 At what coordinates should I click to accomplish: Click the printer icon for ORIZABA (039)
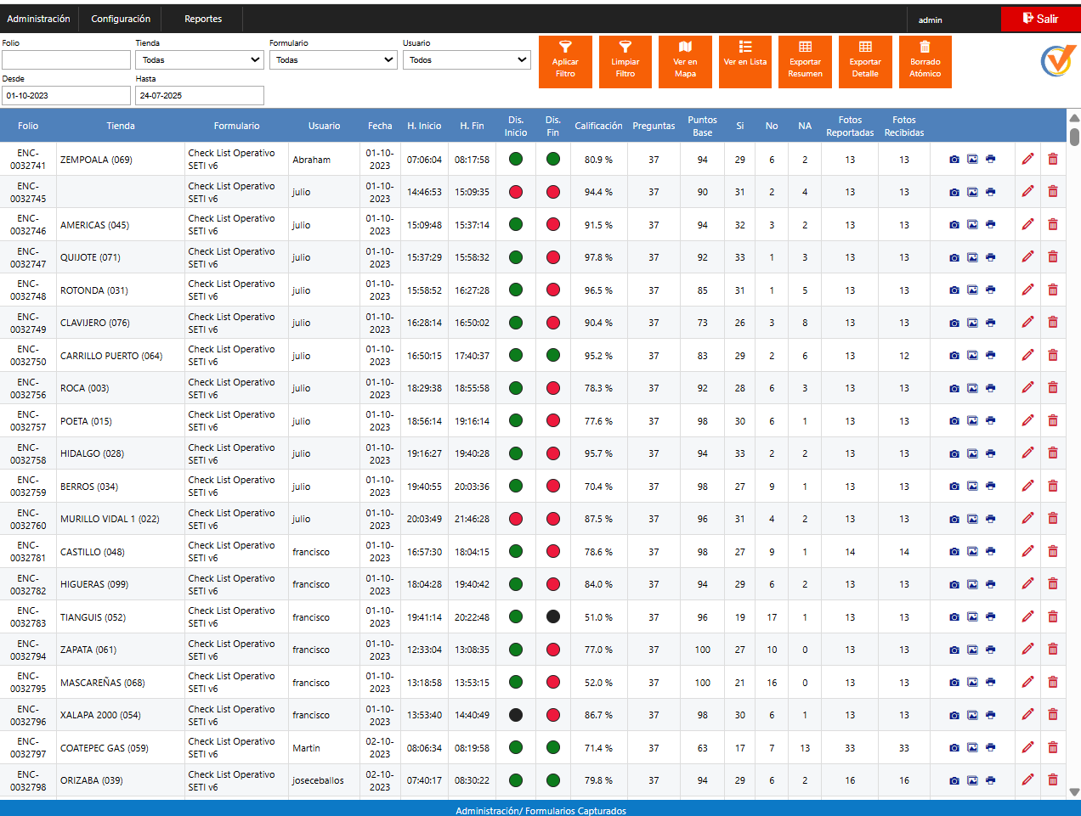990,780
